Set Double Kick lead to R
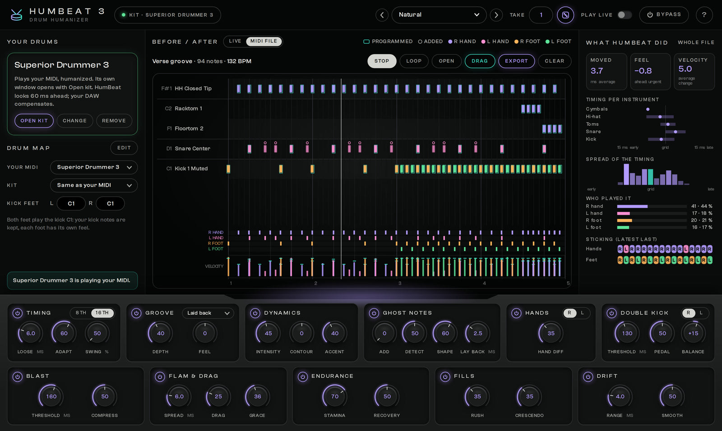 688,313
